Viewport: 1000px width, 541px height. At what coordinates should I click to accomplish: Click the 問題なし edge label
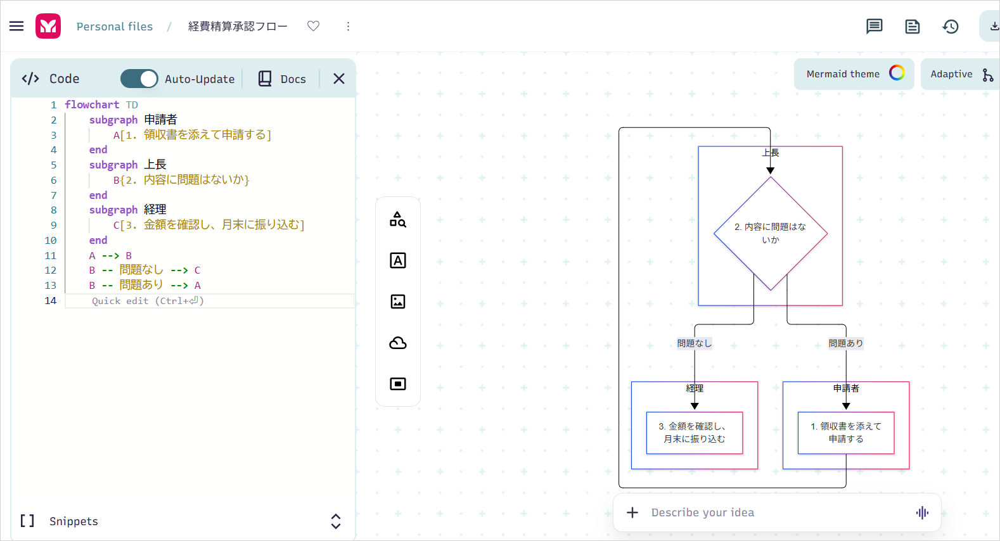(695, 343)
